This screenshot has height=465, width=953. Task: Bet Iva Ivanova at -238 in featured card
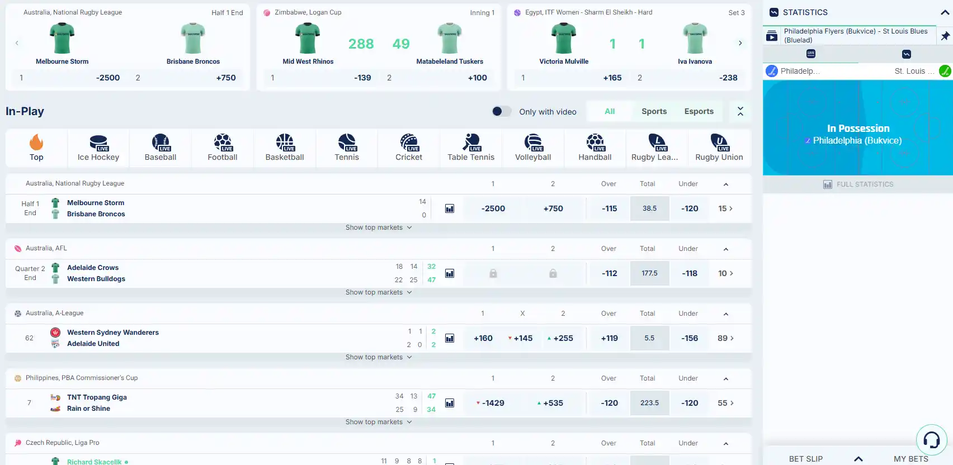(688, 78)
